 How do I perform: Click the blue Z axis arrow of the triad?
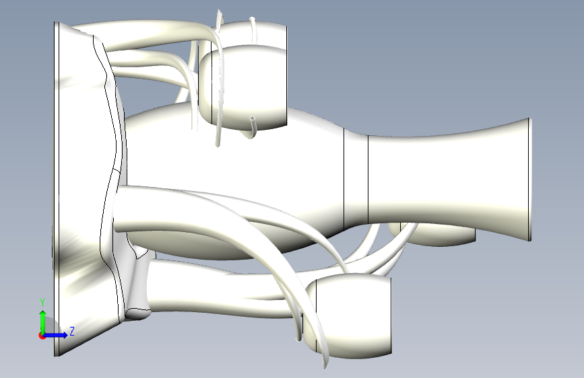56,335
